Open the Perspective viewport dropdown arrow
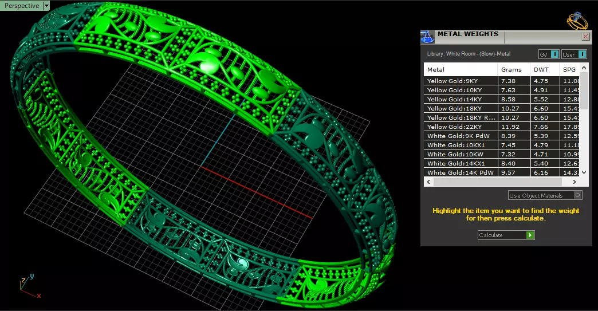This screenshot has width=598, height=311. point(46,6)
